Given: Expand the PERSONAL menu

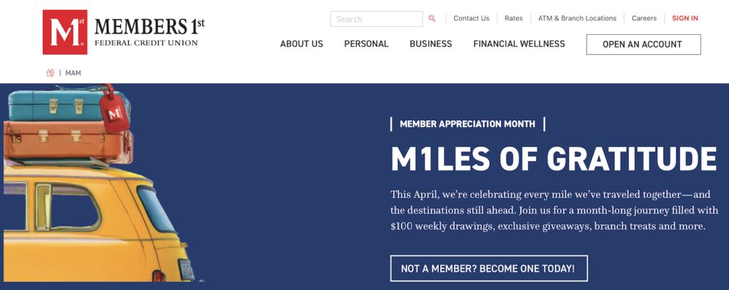Looking at the screenshot, I should tap(366, 44).
